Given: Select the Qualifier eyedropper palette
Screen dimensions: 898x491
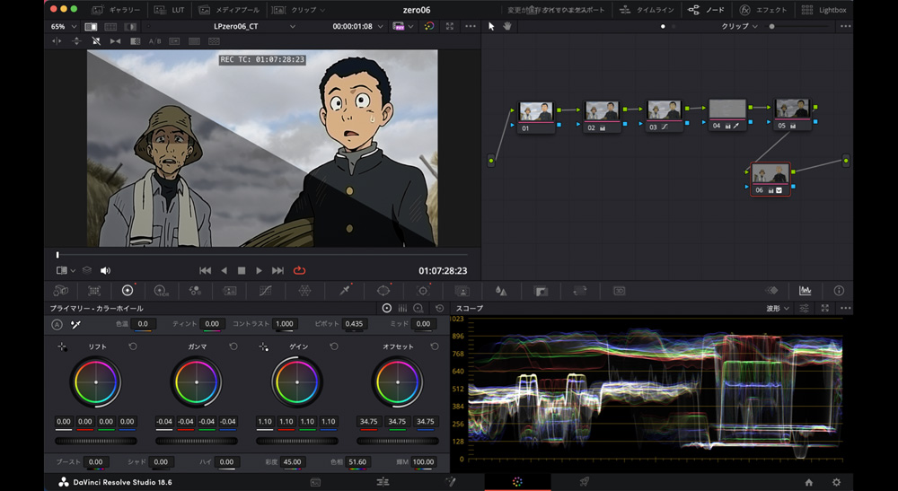Looking at the screenshot, I should [x=344, y=291].
